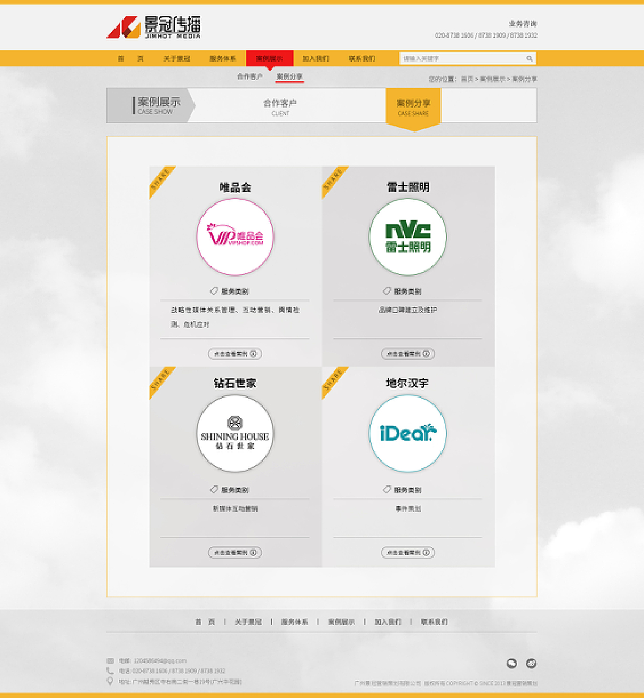Click the tag icon in 钻石世家 card
The image size is (644, 698).
(214, 489)
